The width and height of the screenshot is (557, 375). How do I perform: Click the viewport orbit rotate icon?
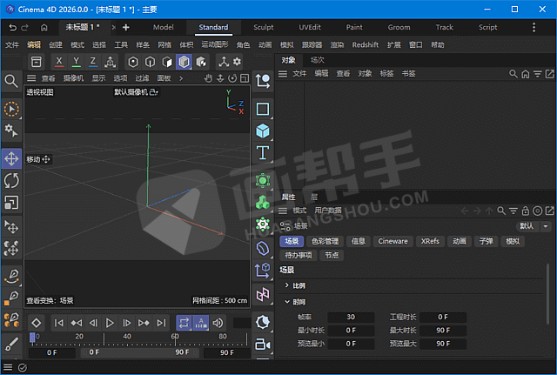coord(232,78)
